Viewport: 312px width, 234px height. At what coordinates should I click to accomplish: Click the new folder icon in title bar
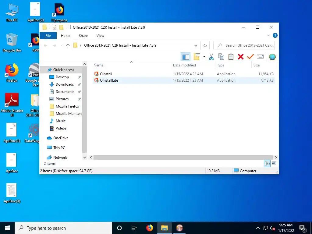pyautogui.click(x=61, y=27)
